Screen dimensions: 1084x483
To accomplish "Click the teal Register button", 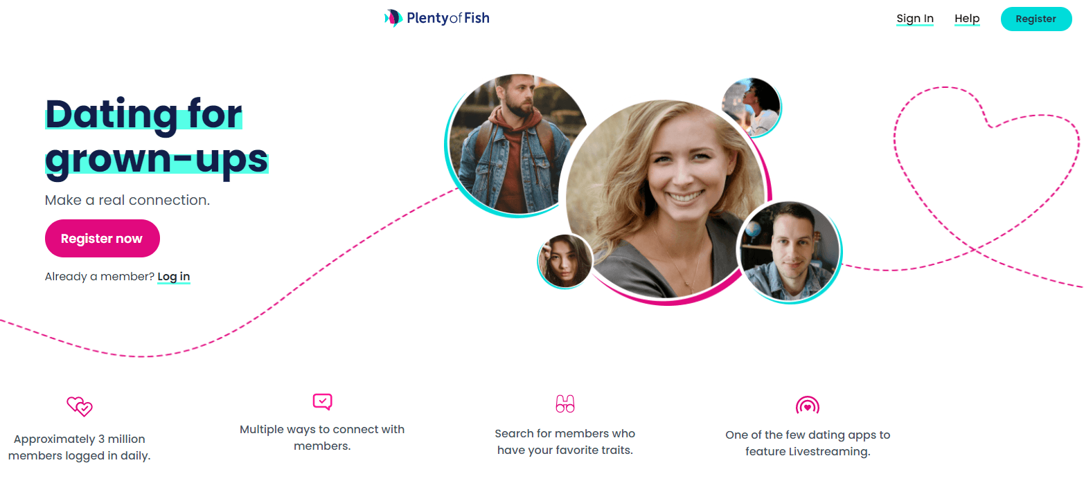I will [x=1036, y=19].
